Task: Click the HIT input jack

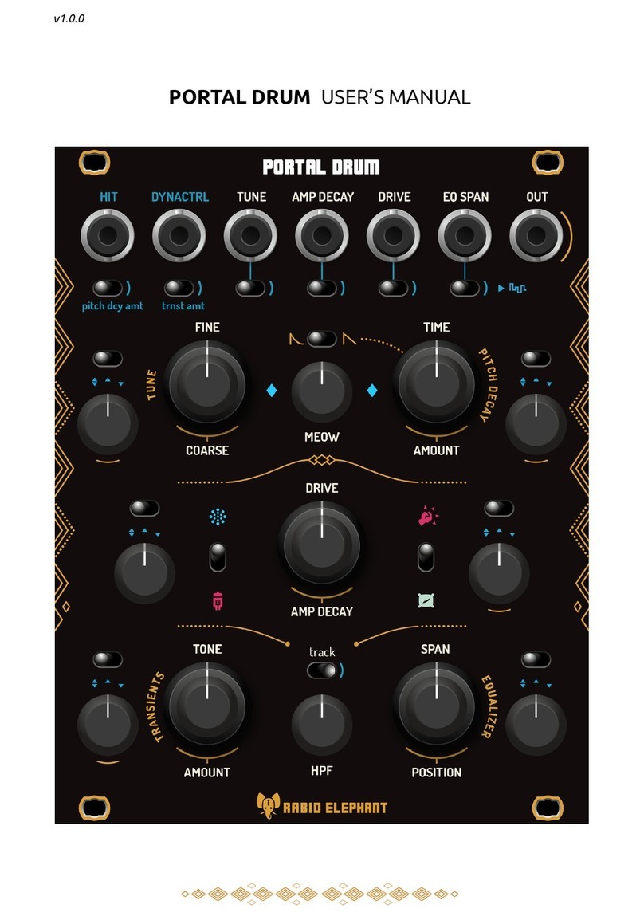Action: [x=108, y=235]
